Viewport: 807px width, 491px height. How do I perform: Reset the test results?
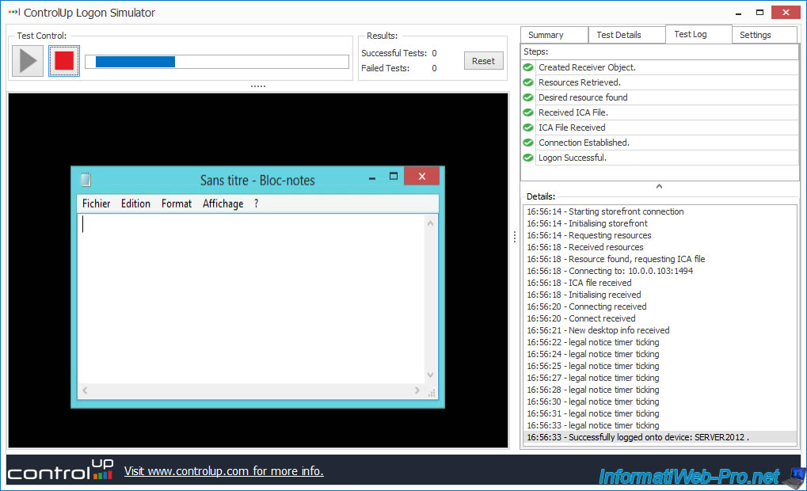pyautogui.click(x=483, y=61)
